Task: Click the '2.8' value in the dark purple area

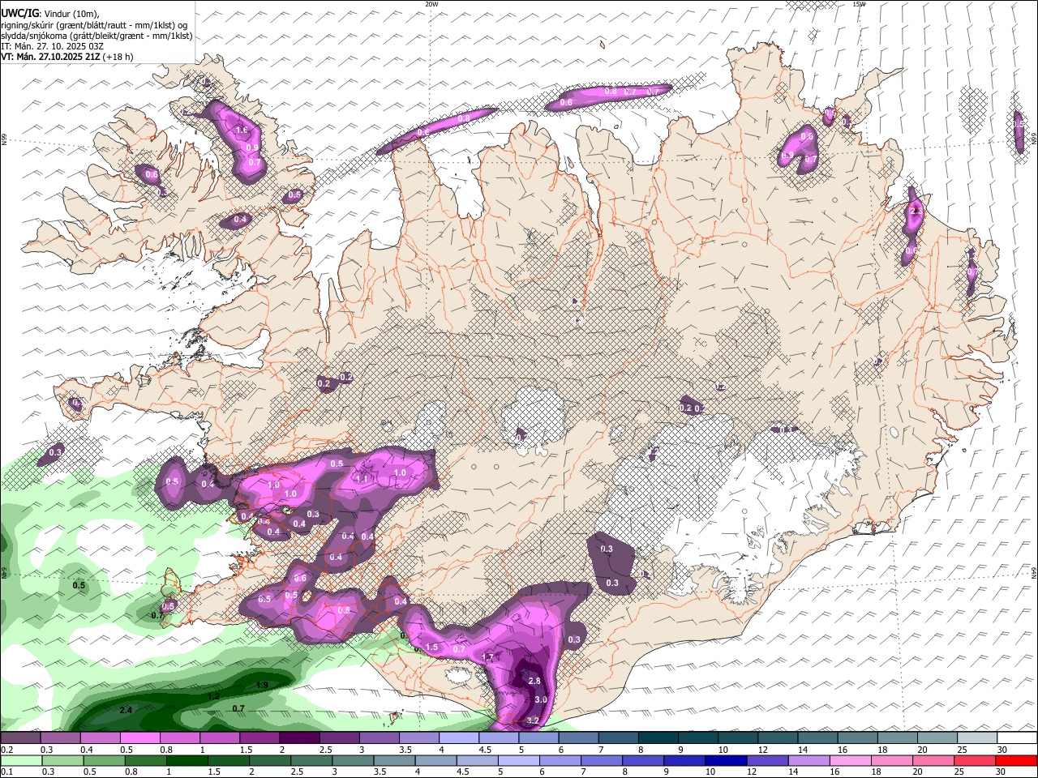Action: point(534,681)
